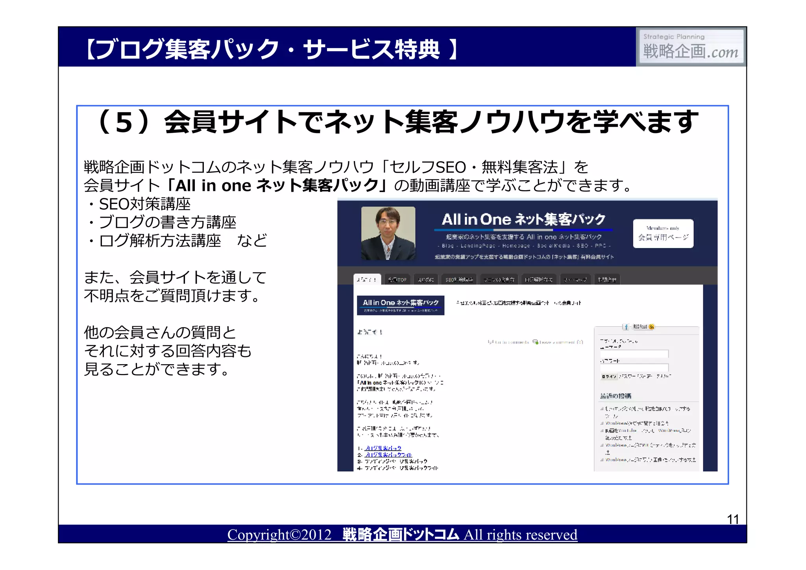Click the All in One ネット集客パック banner in the page content
Screen dimensions: 806x570
coord(401,305)
